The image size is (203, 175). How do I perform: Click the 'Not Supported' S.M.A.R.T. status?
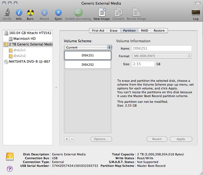point(148,162)
